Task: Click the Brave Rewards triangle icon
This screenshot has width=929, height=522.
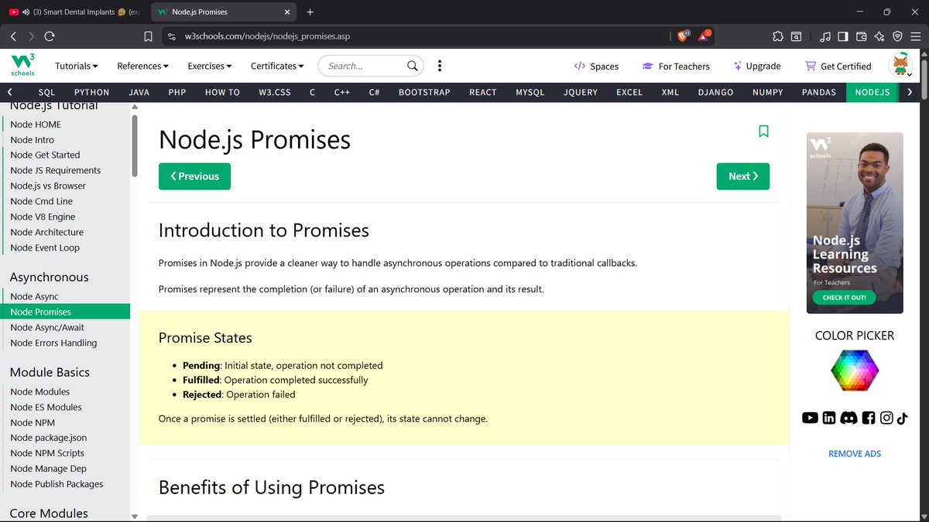Action: 704,36
